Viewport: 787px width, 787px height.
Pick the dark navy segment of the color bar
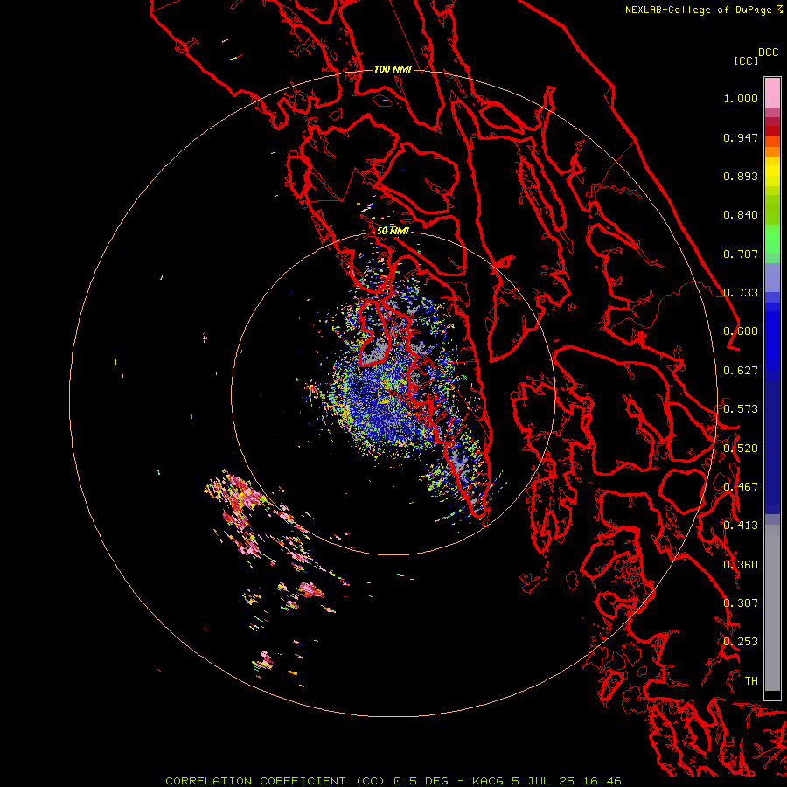(x=772, y=447)
